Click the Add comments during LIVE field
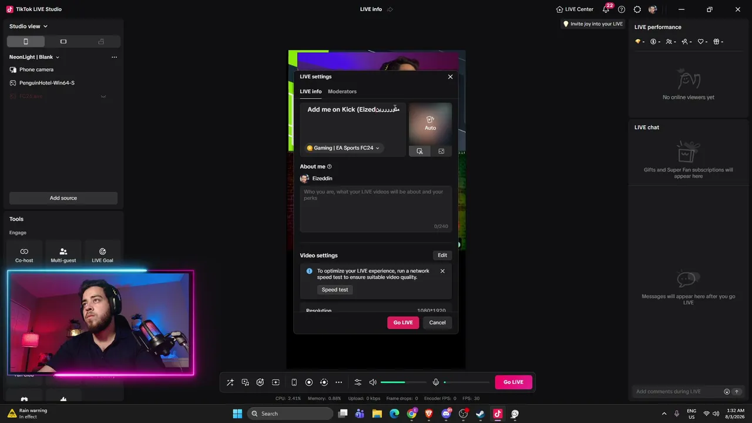 pos(677,392)
